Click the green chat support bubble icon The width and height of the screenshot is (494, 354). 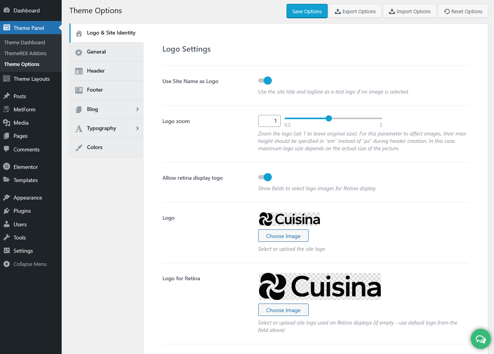(480, 339)
